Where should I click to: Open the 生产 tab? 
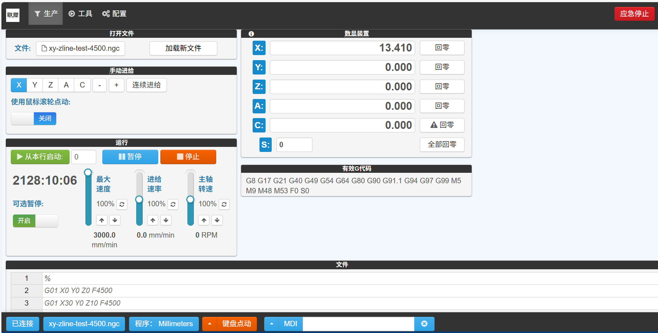point(46,14)
